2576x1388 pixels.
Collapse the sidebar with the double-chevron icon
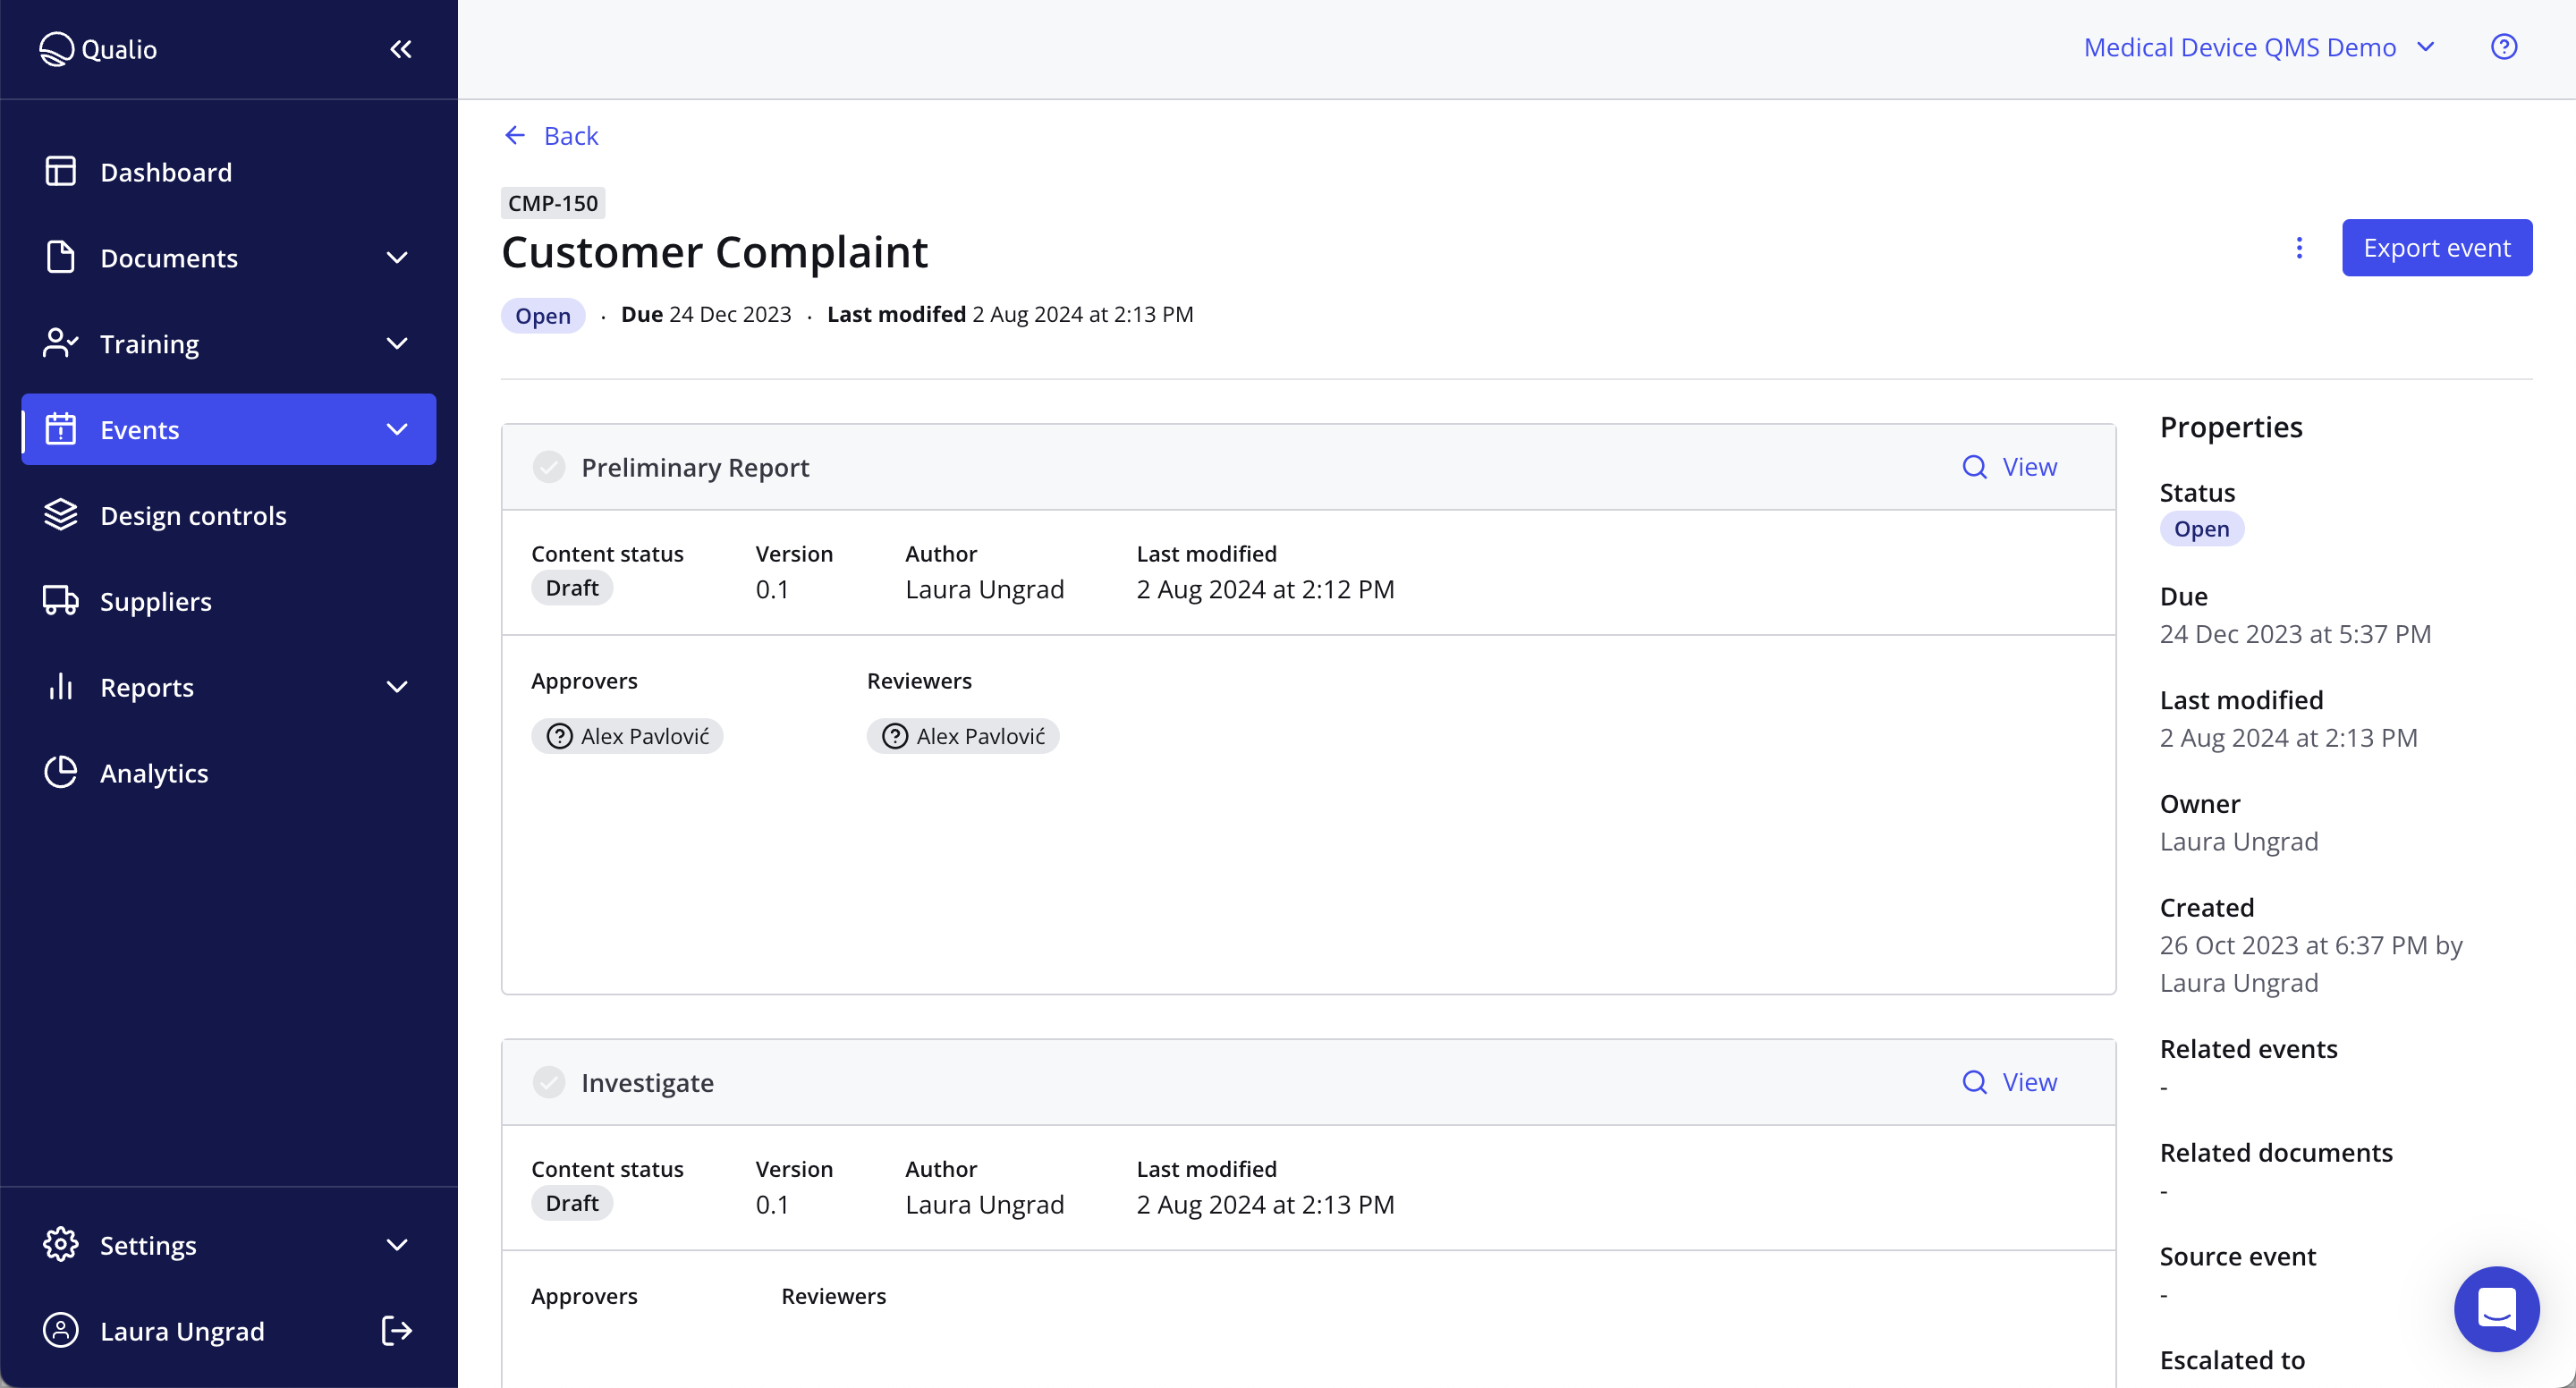400,48
